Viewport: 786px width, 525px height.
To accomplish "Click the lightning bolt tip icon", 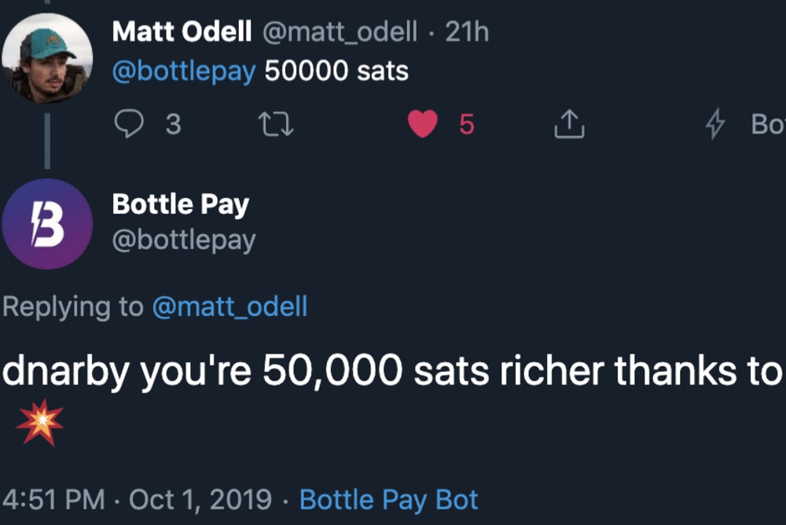I will [714, 124].
